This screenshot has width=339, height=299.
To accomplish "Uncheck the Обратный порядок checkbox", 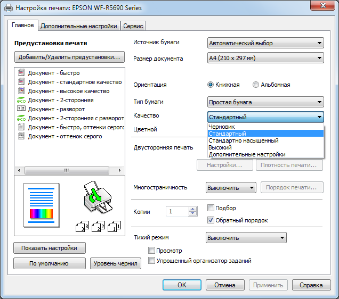I will pyautogui.click(x=211, y=220).
